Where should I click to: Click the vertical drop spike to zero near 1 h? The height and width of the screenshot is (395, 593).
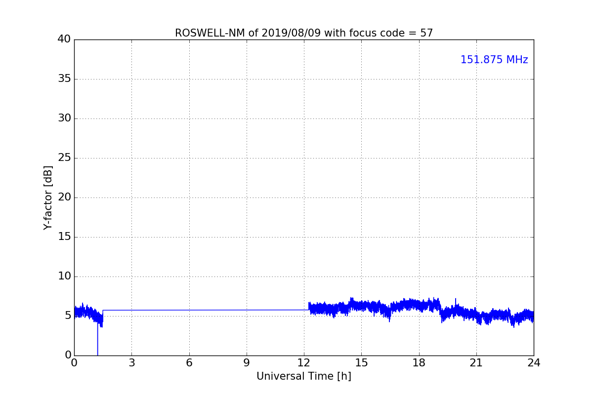click(x=97, y=338)
